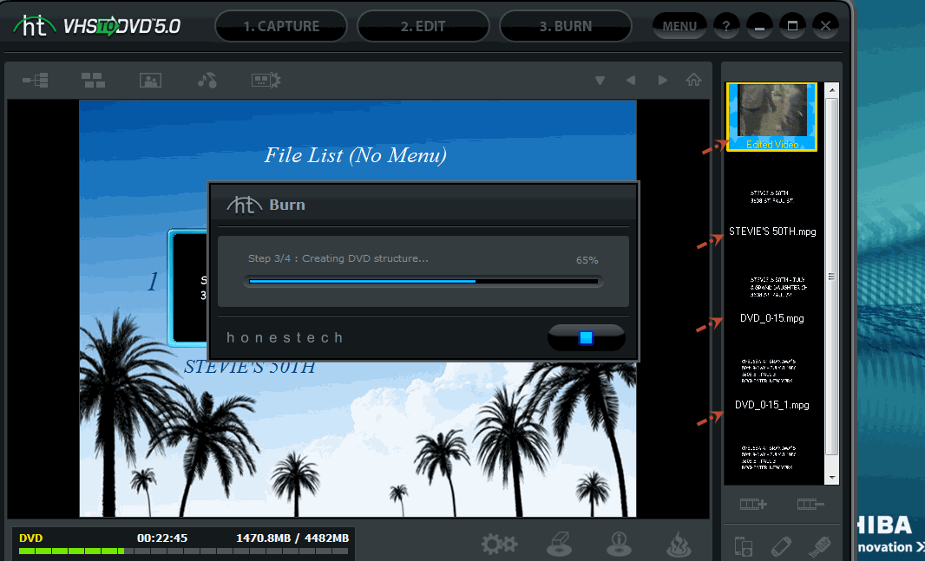Open the background music icon

207,80
